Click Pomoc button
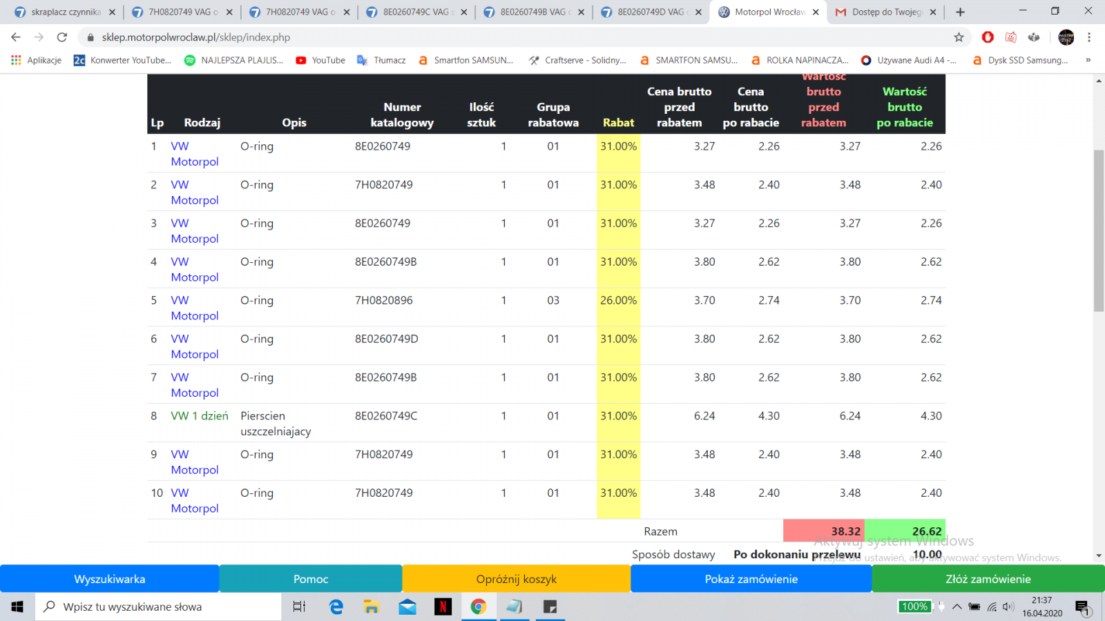This screenshot has height=621, width=1105. pyautogui.click(x=311, y=579)
